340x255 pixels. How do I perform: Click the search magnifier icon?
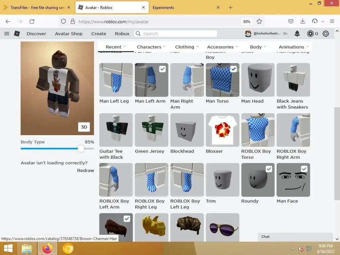point(138,34)
